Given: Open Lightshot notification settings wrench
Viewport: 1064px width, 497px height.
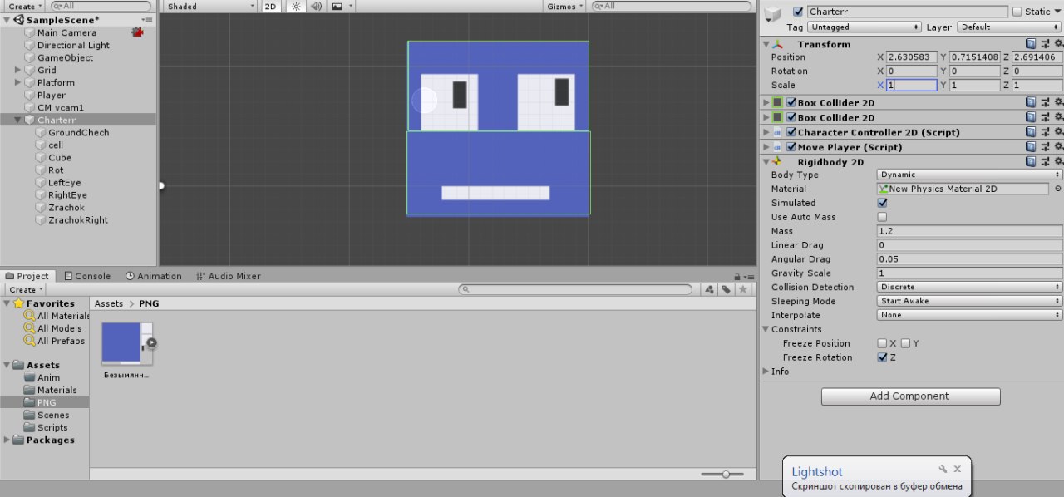Looking at the screenshot, I should [943, 470].
